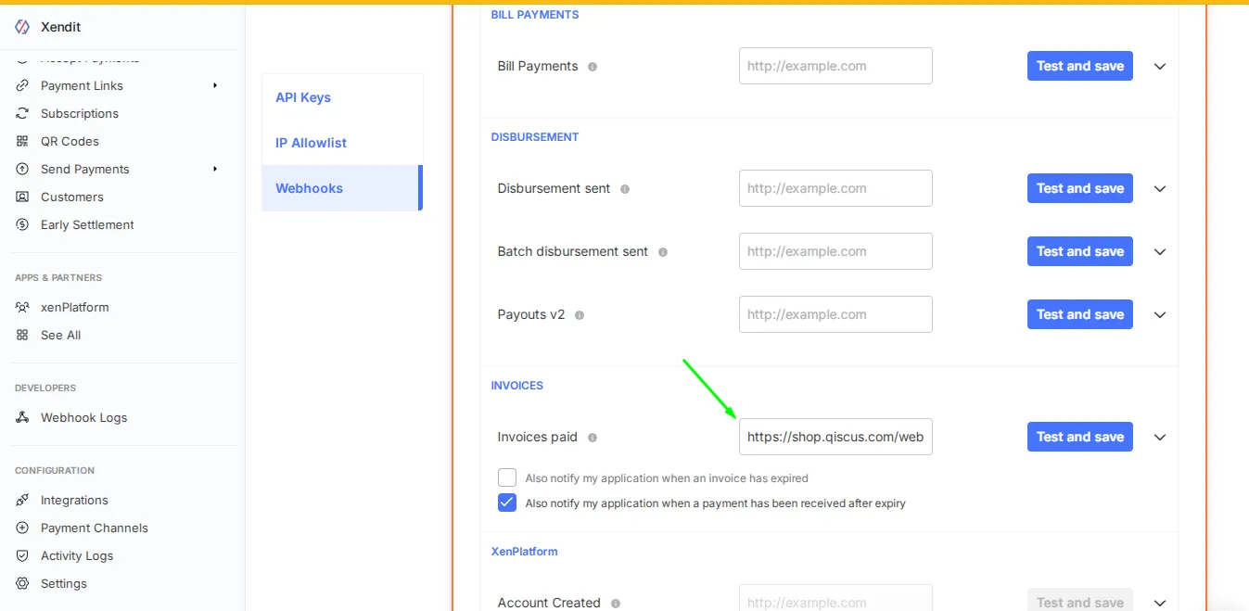Click the Customers sidebar icon
Image resolution: width=1249 pixels, height=611 pixels.
22,197
